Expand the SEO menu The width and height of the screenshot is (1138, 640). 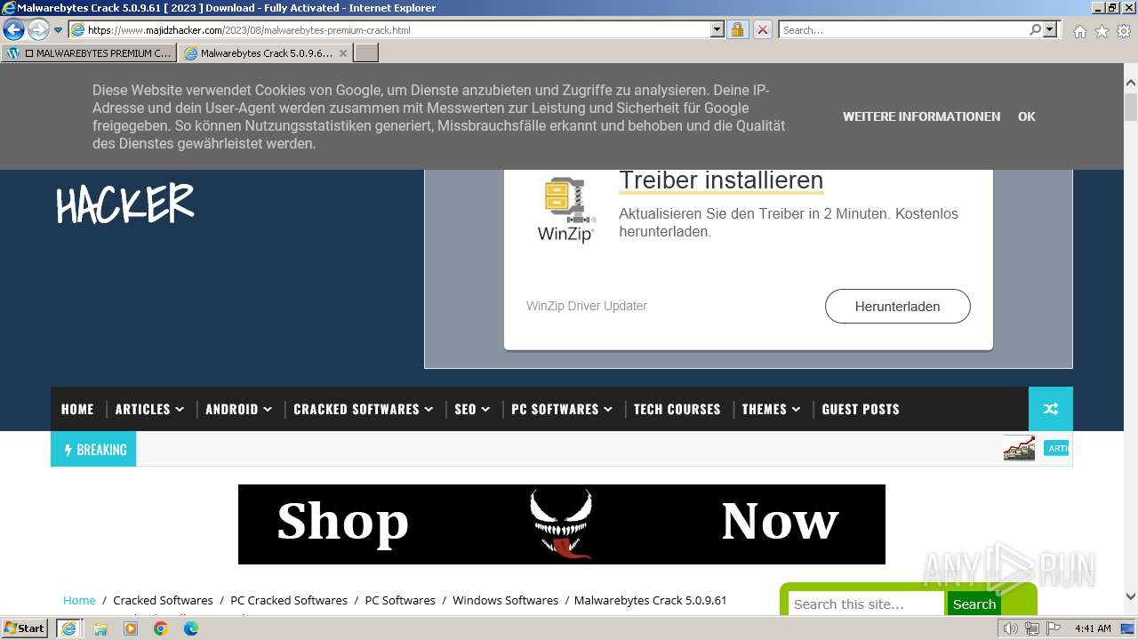[472, 409]
